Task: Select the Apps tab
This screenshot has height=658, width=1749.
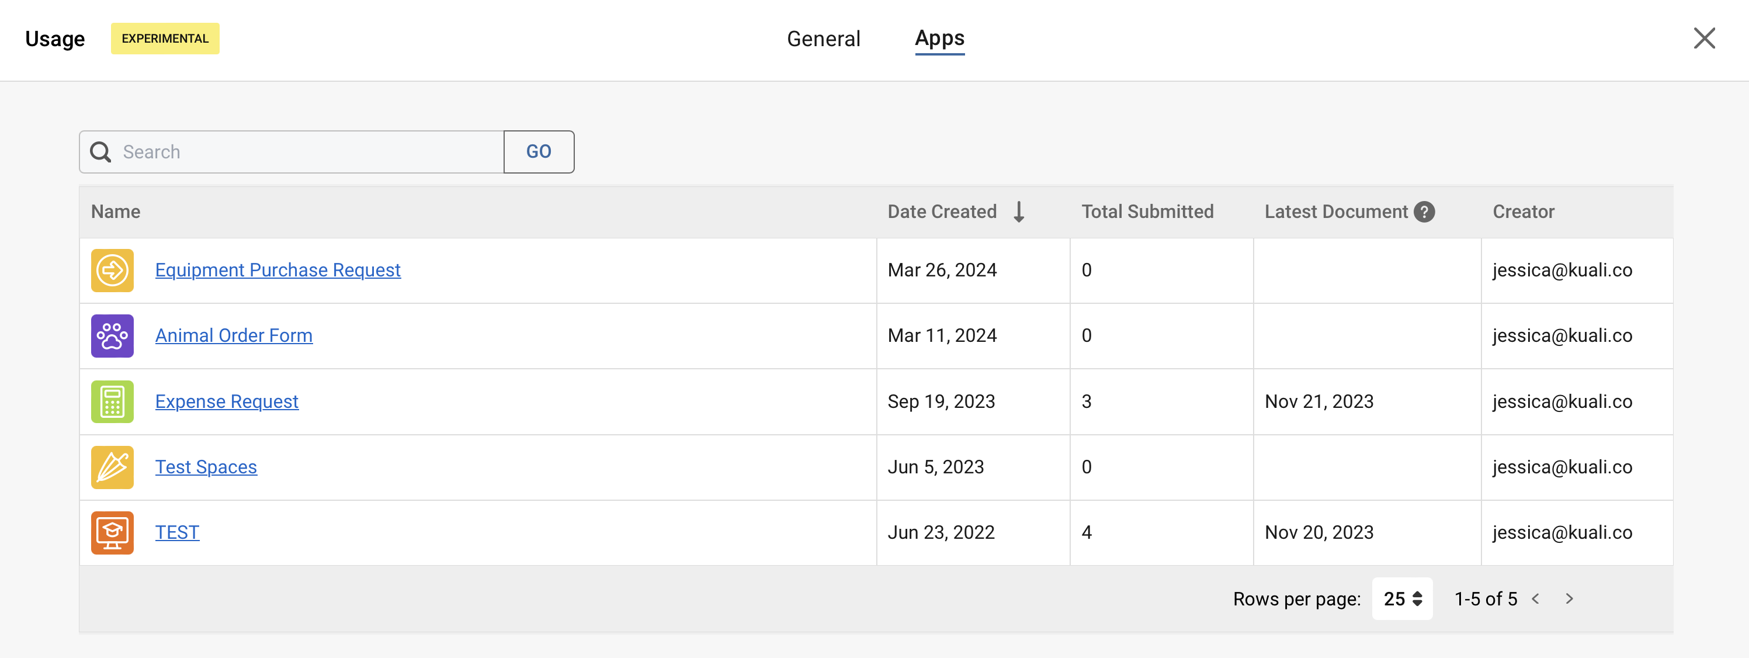Action: tap(939, 39)
